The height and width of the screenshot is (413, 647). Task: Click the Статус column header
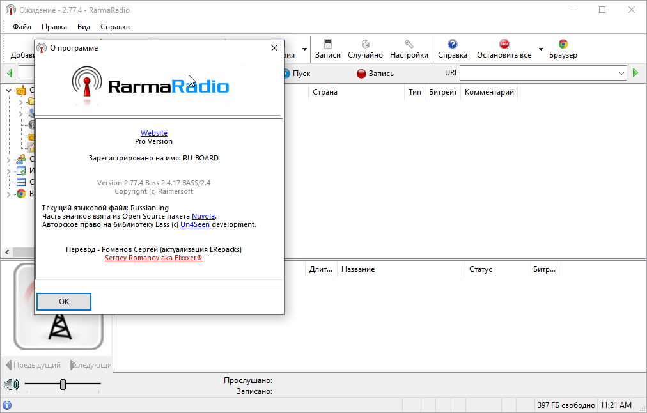click(497, 269)
